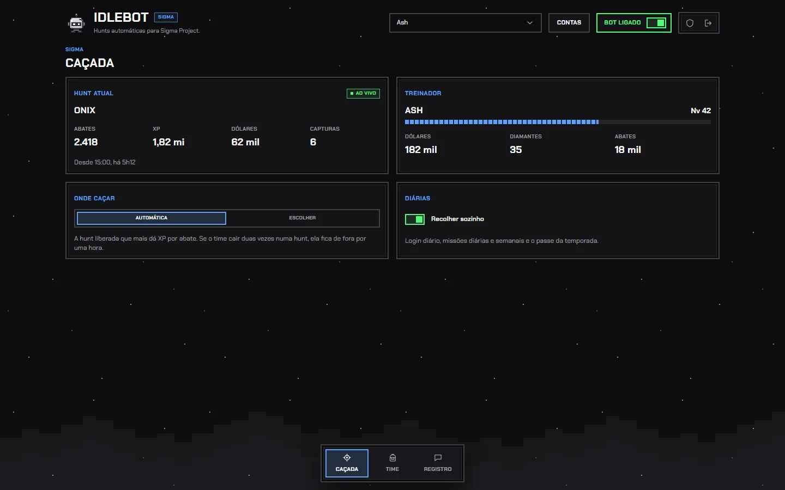Click the trainer abates value 18 mil
785x490 pixels.
[627, 150]
